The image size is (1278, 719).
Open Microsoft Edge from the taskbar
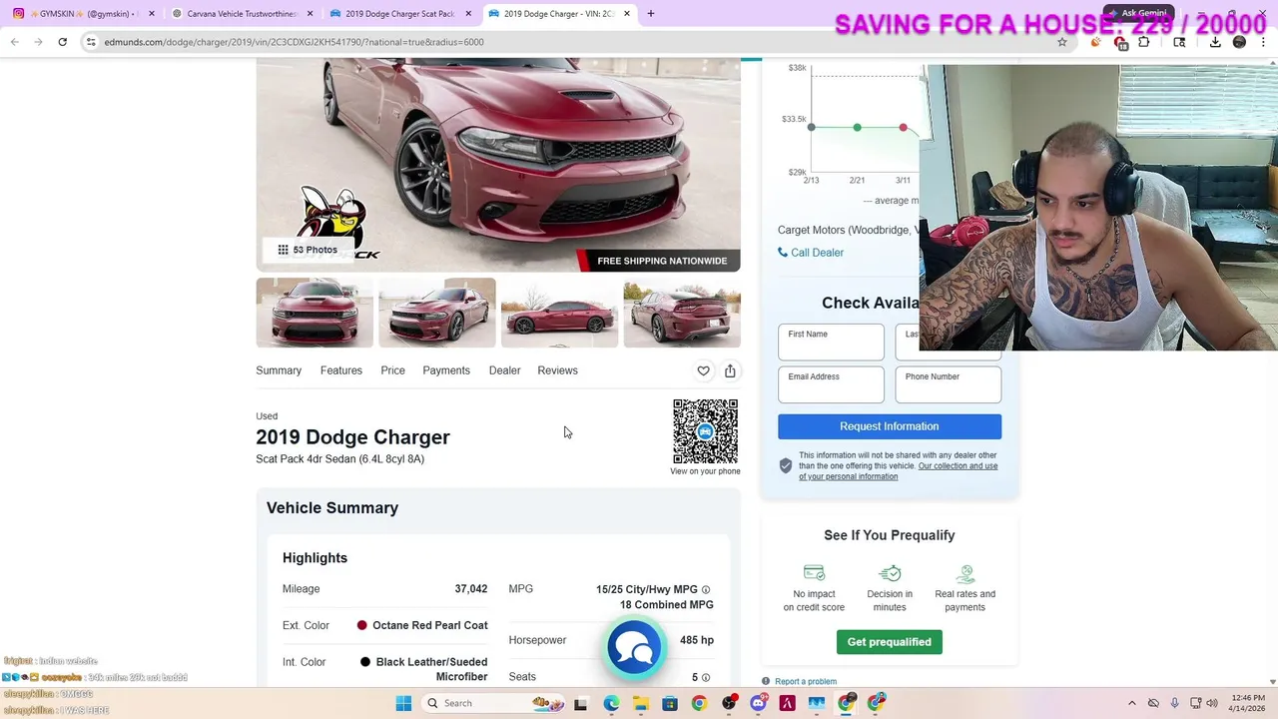(x=611, y=703)
